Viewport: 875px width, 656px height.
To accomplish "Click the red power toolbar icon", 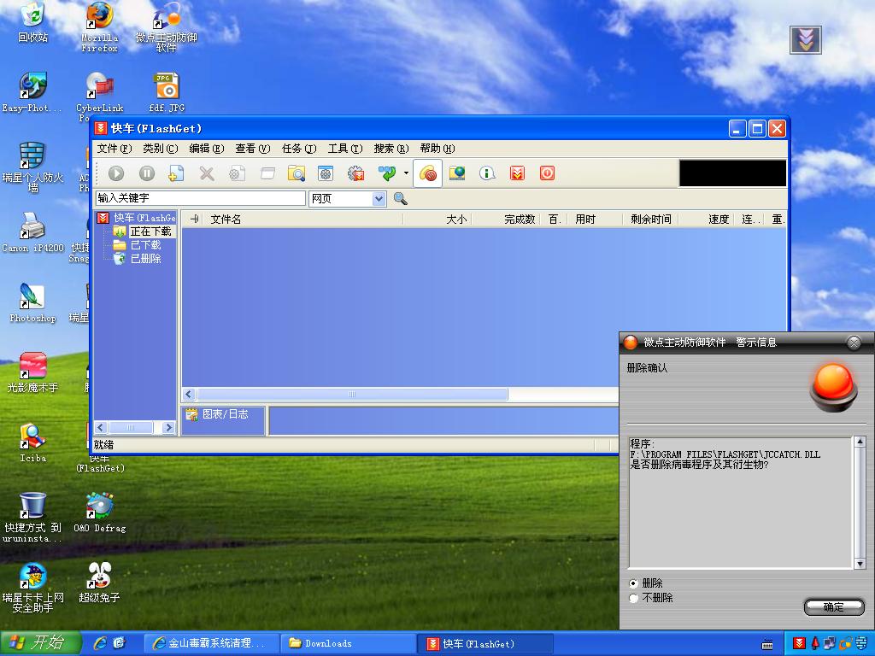I will coord(547,173).
